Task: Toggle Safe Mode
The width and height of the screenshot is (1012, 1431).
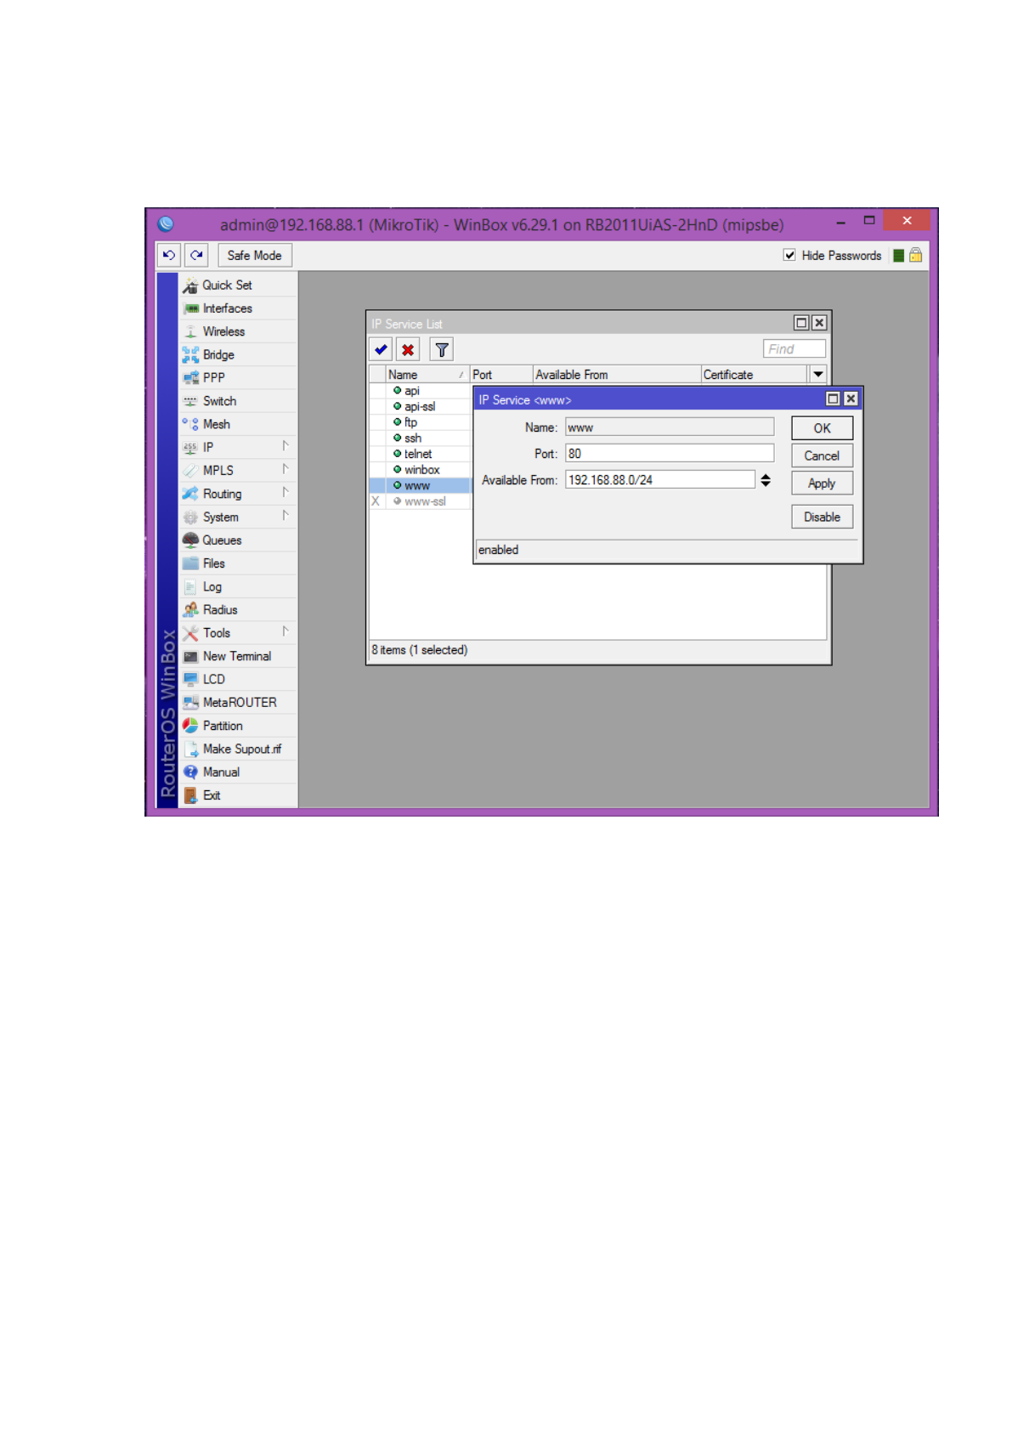Action: click(x=254, y=255)
